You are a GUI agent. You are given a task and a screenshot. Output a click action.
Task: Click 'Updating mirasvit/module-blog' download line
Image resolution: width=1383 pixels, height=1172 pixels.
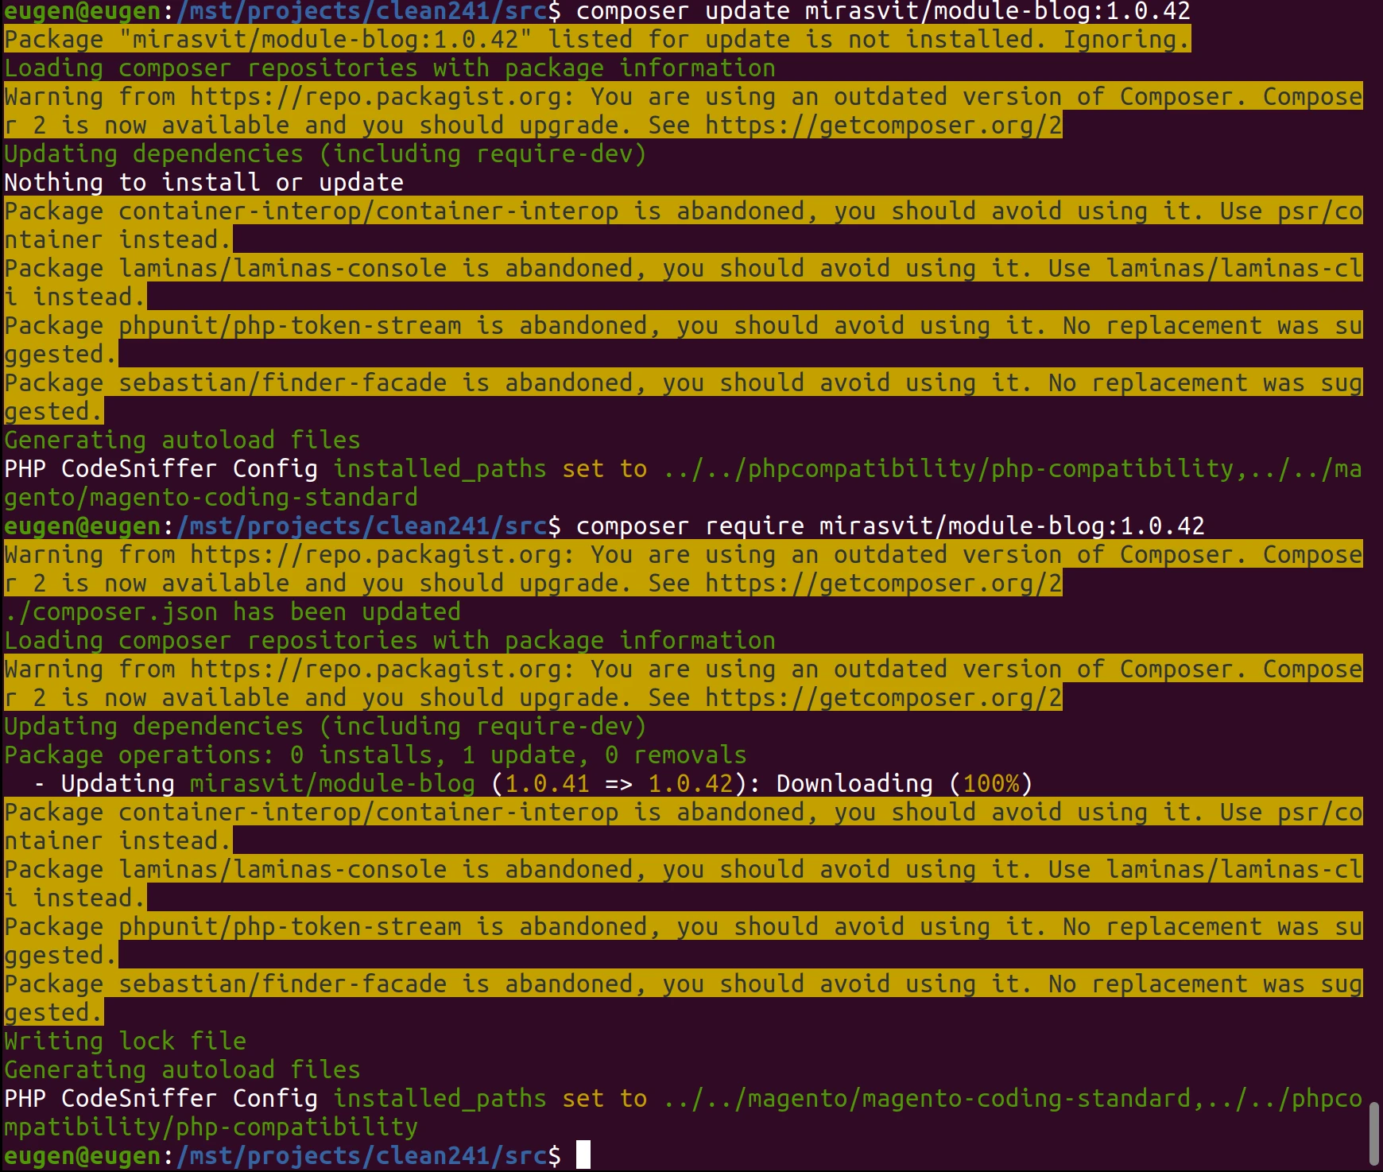coord(534,783)
